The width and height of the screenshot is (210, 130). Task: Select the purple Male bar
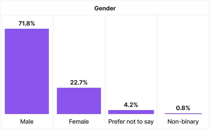[27, 71]
